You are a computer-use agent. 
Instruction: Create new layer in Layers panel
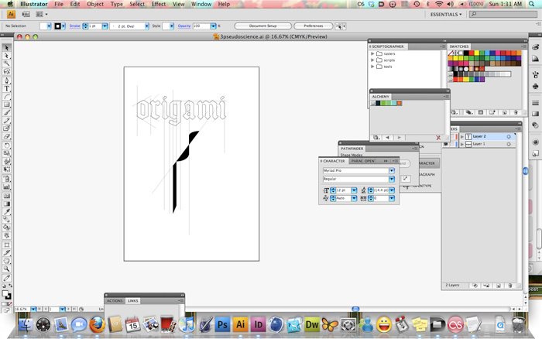coord(499,286)
